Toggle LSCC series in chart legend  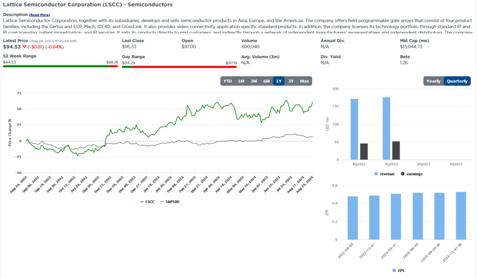(147, 202)
